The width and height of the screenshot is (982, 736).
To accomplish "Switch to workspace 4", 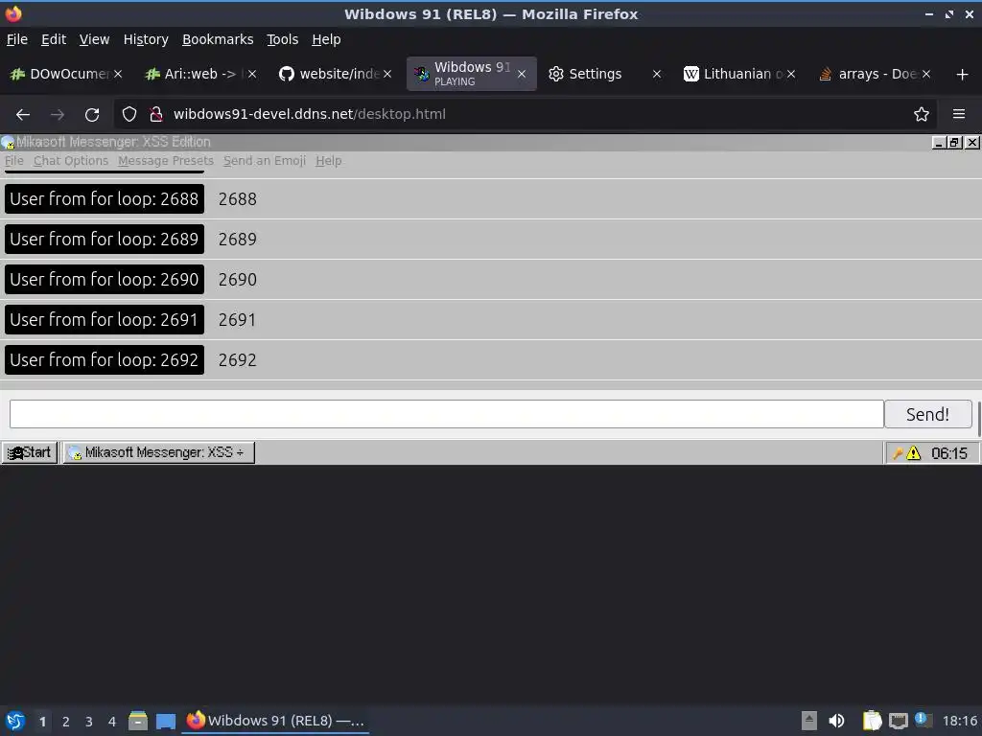I will [x=112, y=722].
